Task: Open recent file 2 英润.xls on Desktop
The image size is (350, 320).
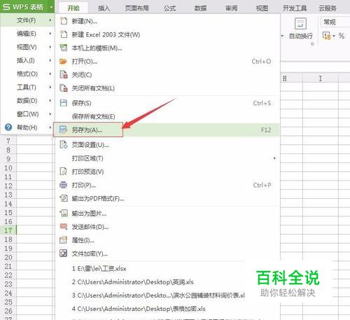Action: tap(132, 282)
